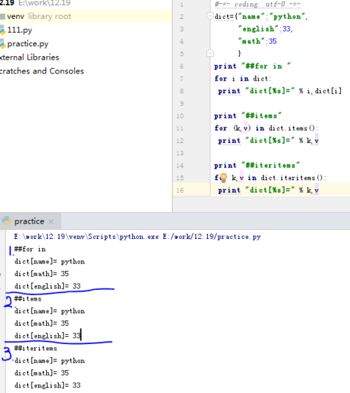Viewport: 350px width, 393px height.
Task: Switch to the practice run tab
Action: (x=29, y=221)
